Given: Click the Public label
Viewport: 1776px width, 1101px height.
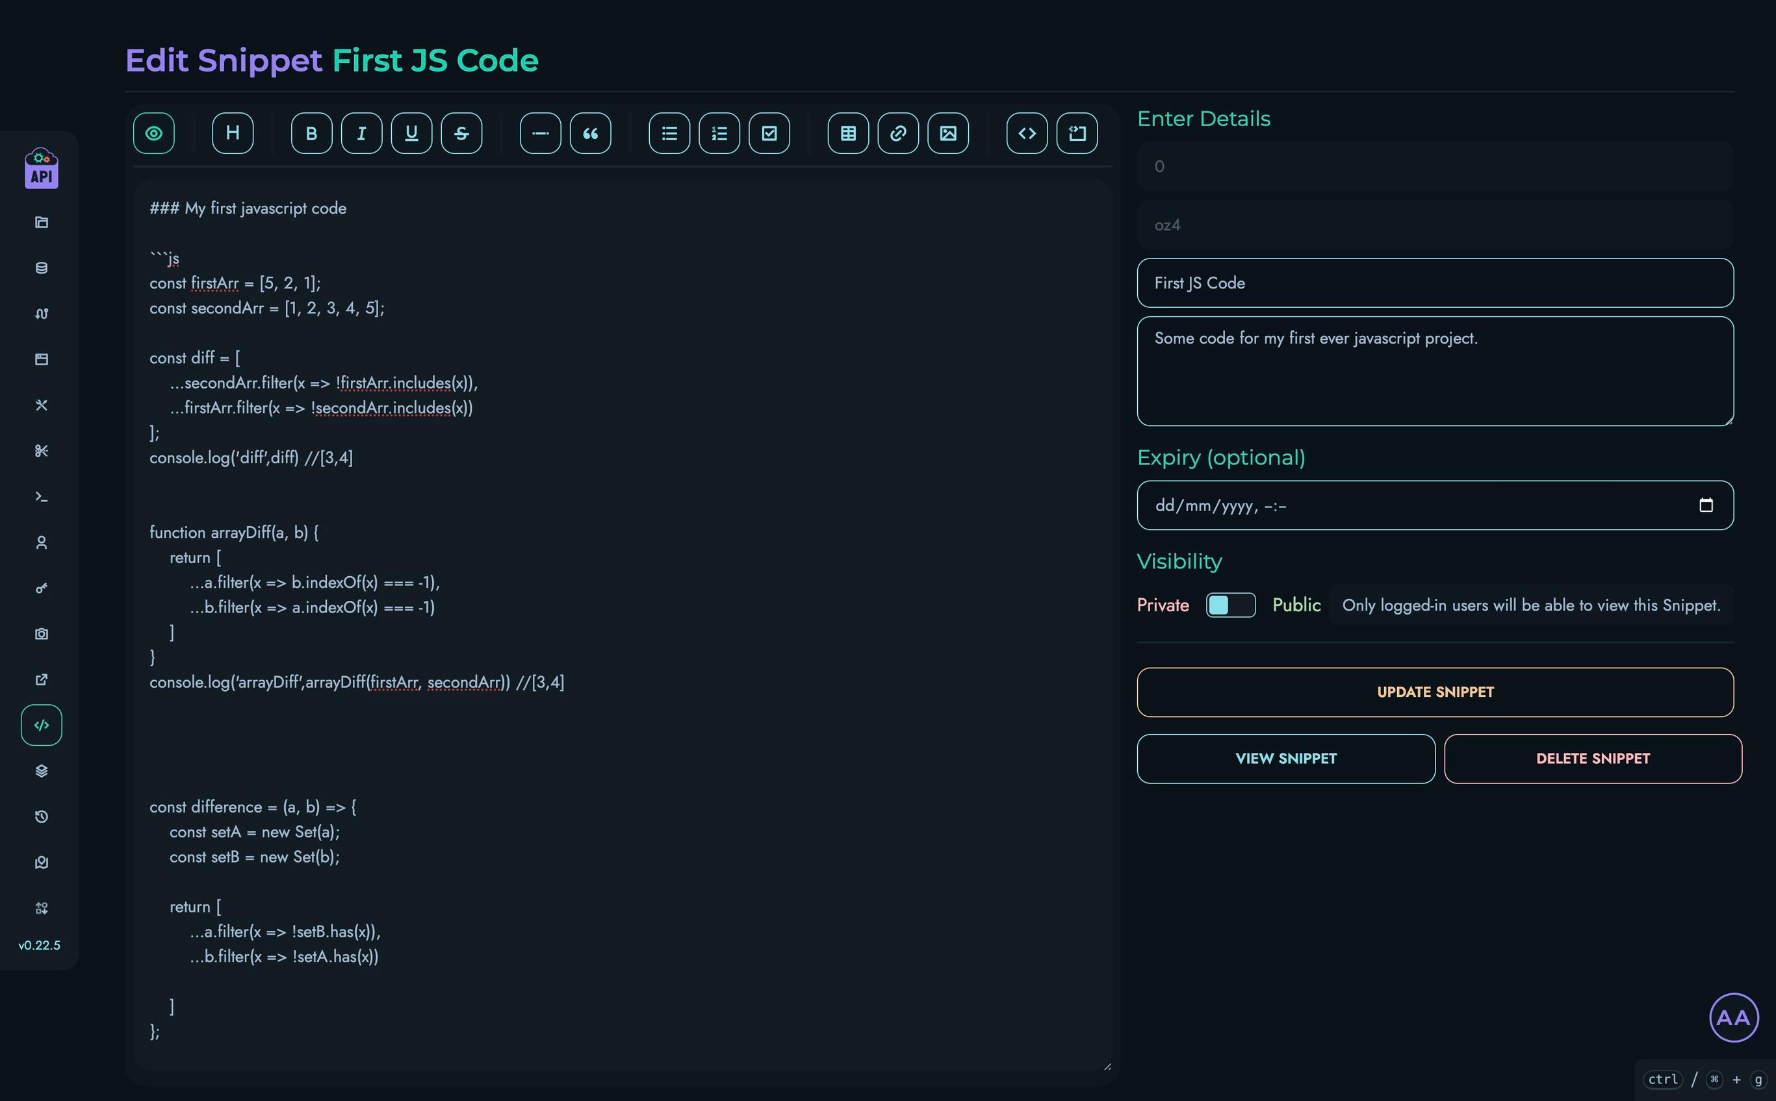Looking at the screenshot, I should (x=1296, y=605).
